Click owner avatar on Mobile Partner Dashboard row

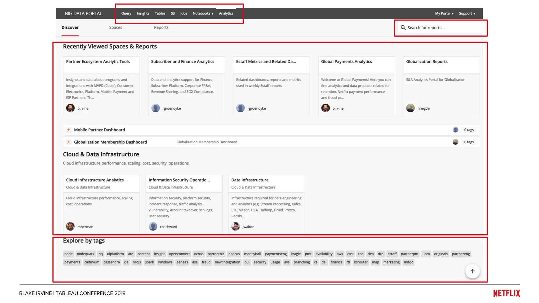[455, 130]
